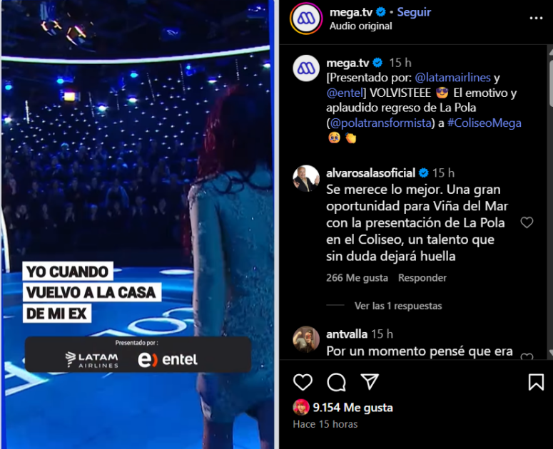
Task: Open antvalla's profile avatar
Action: 306,339
